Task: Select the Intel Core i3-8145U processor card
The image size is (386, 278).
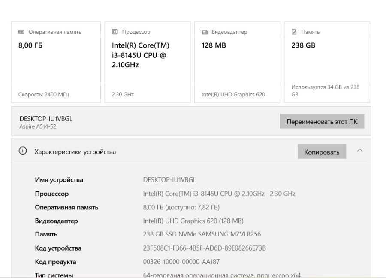Action: click(x=147, y=62)
